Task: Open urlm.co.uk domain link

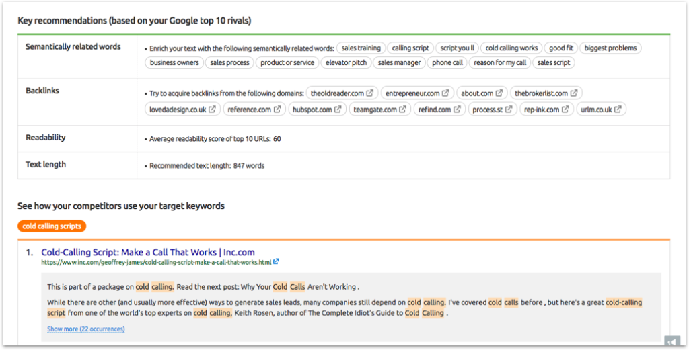Action: [596, 110]
